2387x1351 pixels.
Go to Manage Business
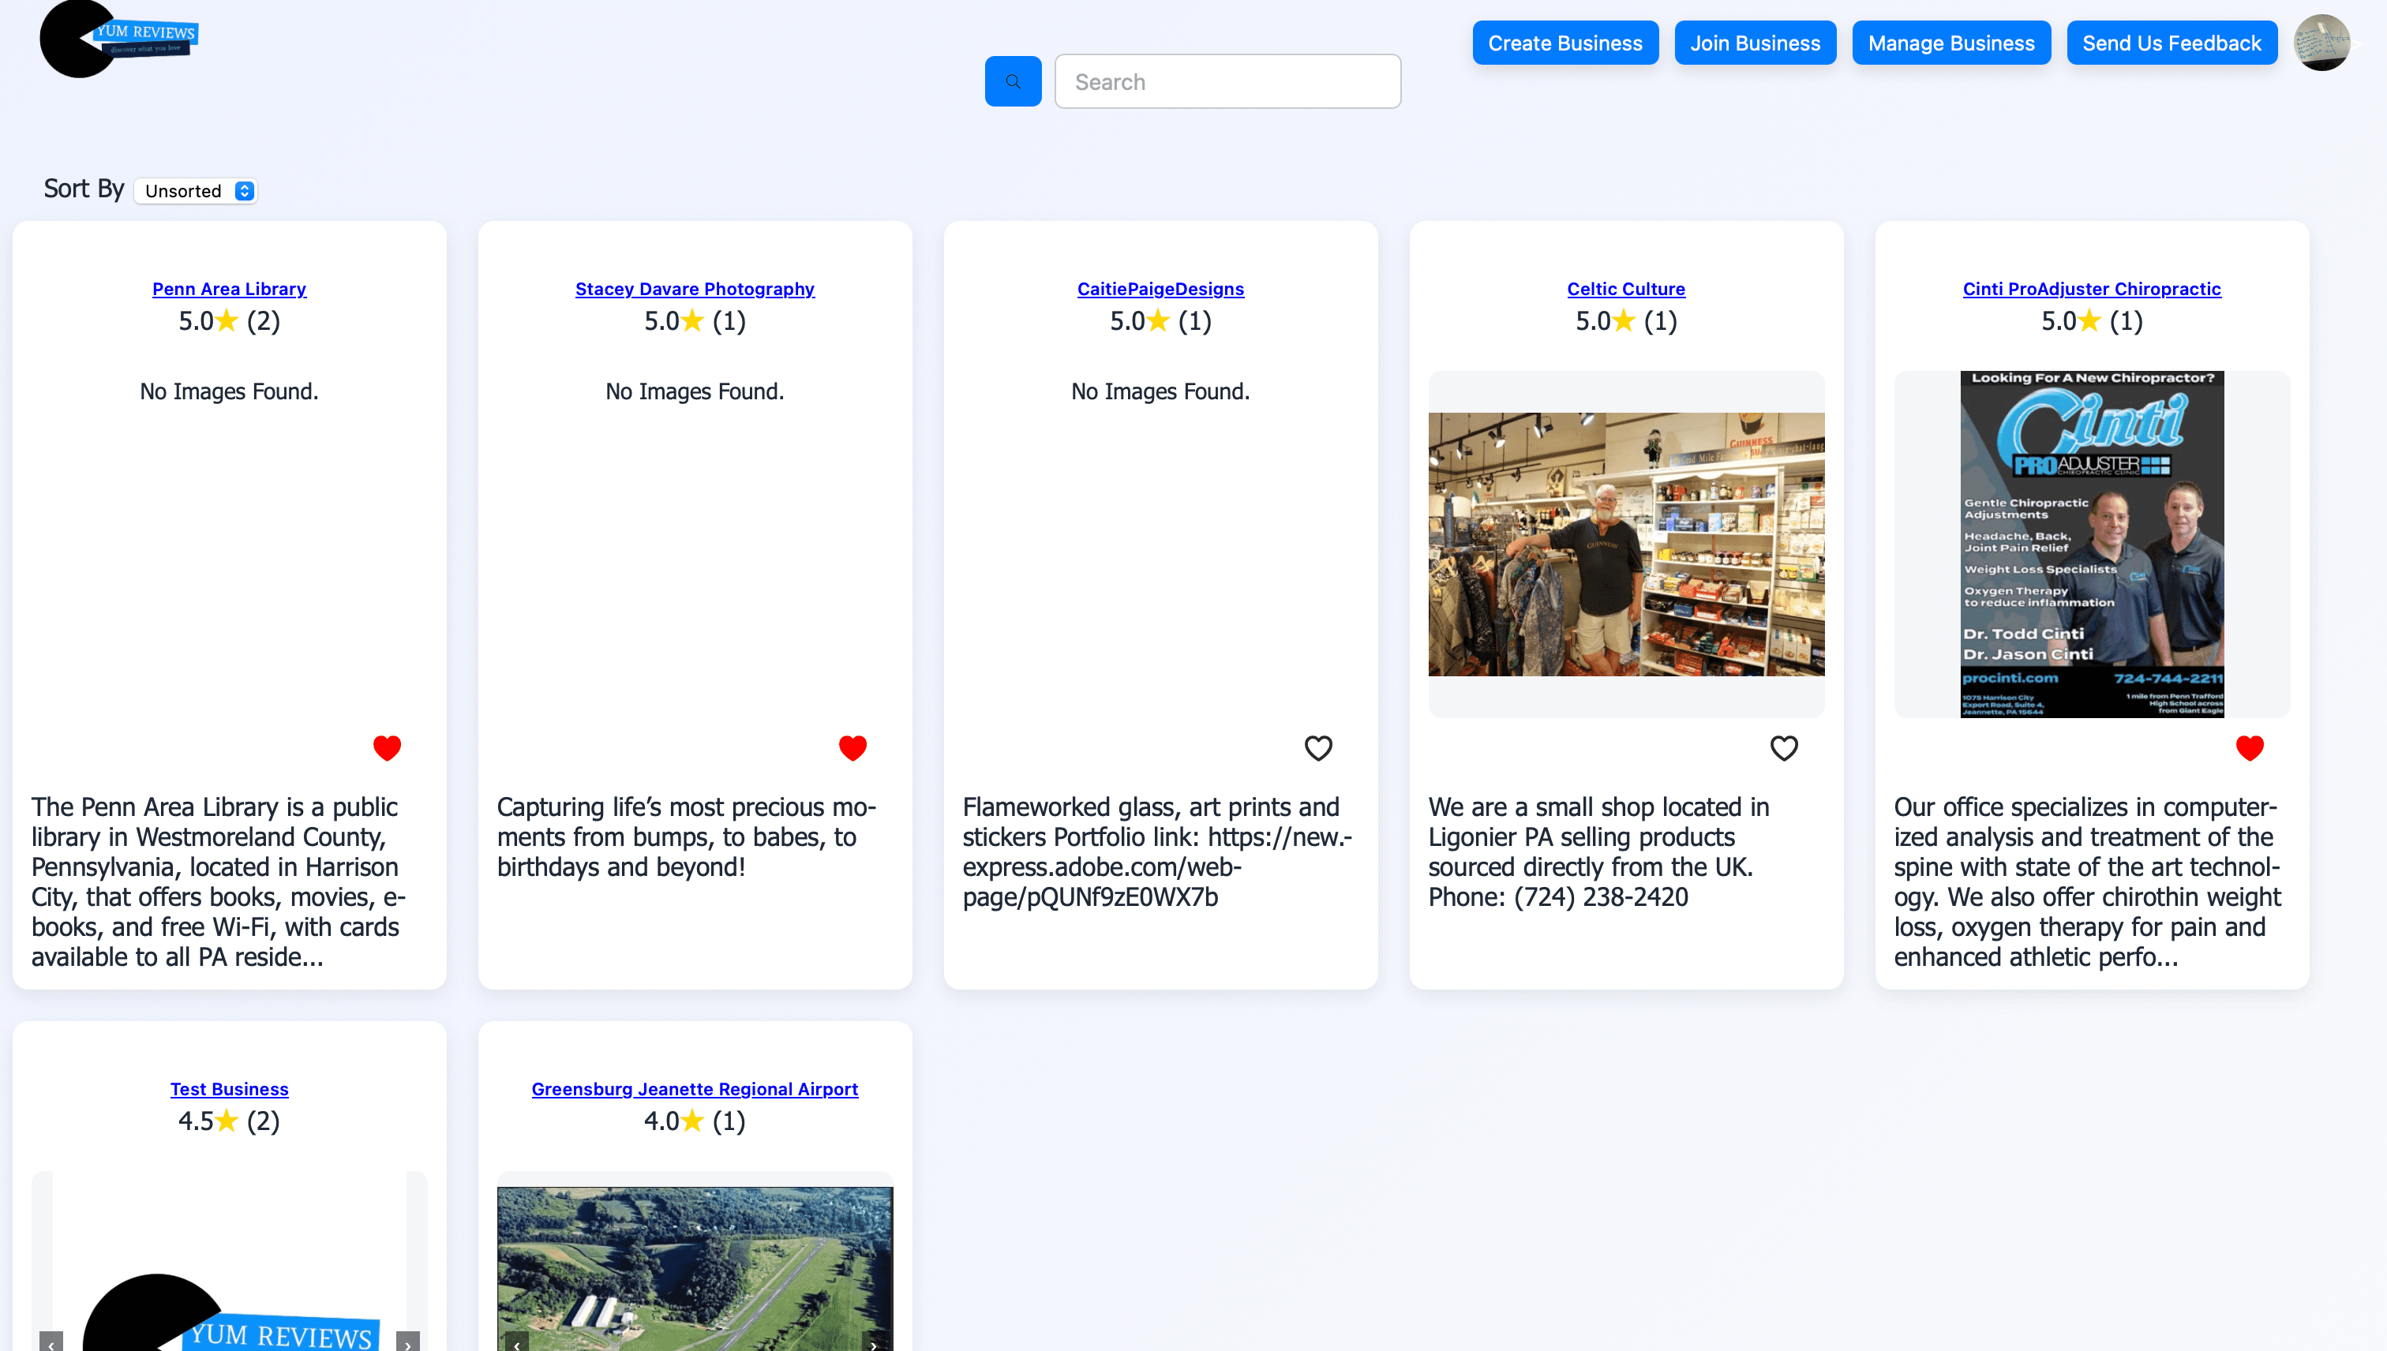(x=1950, y=43)
